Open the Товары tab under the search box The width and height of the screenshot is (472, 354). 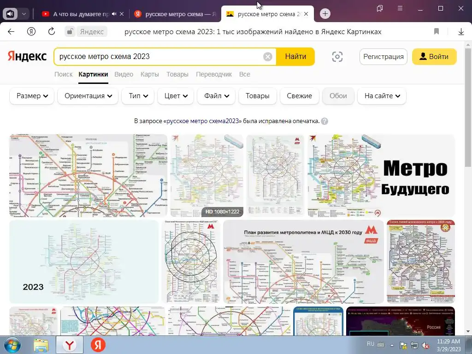click(177, 74)
